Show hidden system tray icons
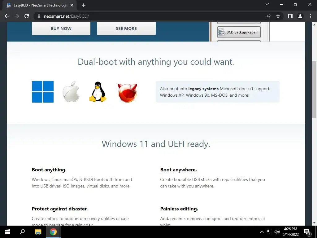 (x=262, y=232)
